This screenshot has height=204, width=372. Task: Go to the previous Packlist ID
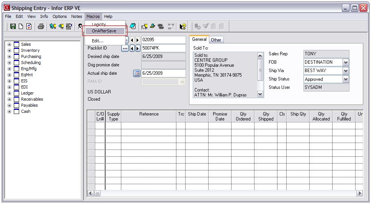pyautogui.click(x=132, y=48)
